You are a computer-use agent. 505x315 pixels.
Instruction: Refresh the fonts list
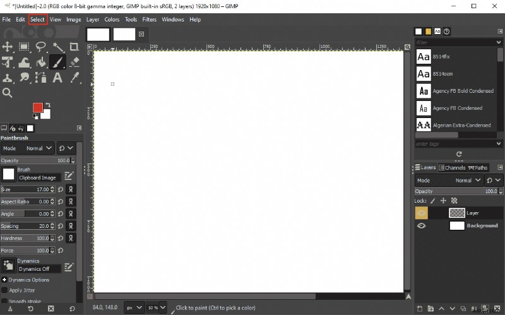[459, 154]
